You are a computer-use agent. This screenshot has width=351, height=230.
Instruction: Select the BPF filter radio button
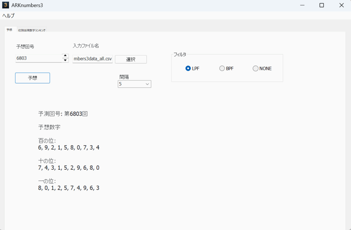[x=222, y=68]
